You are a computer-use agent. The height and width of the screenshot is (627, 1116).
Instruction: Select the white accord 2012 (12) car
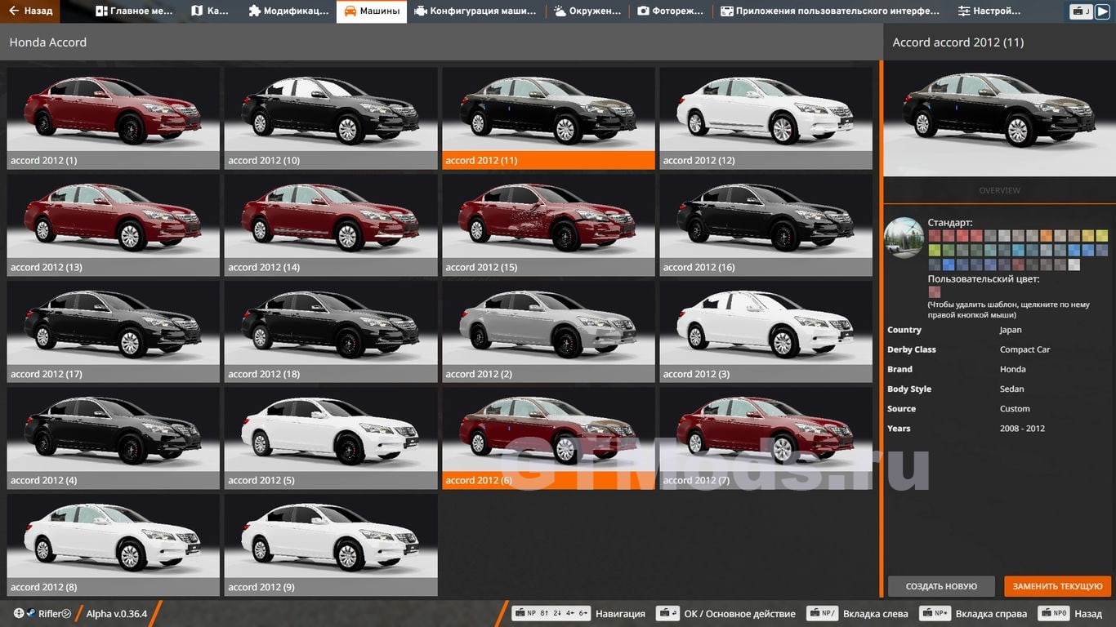click(x=766, y=118)
